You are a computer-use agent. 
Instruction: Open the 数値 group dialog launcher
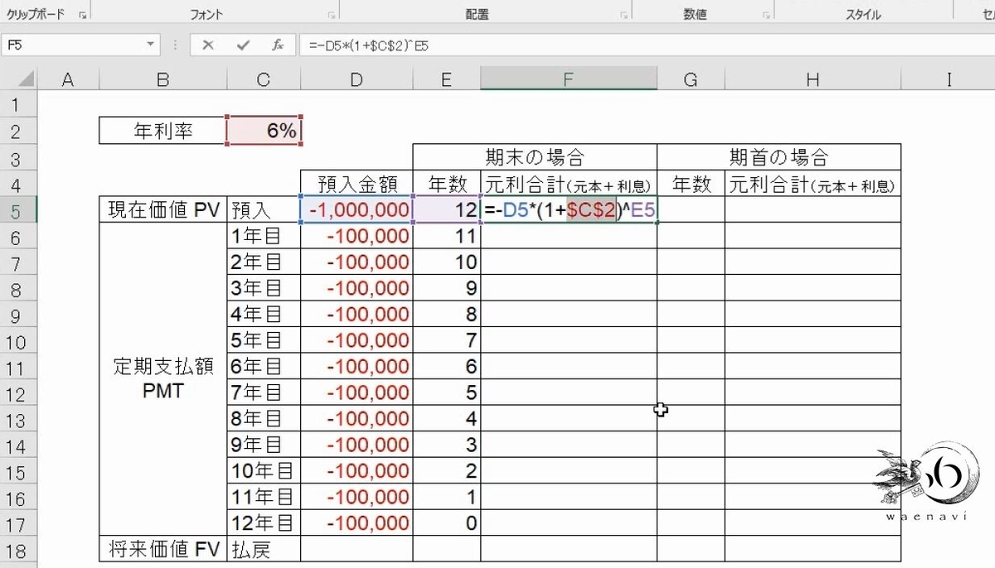tap(766, 16)
